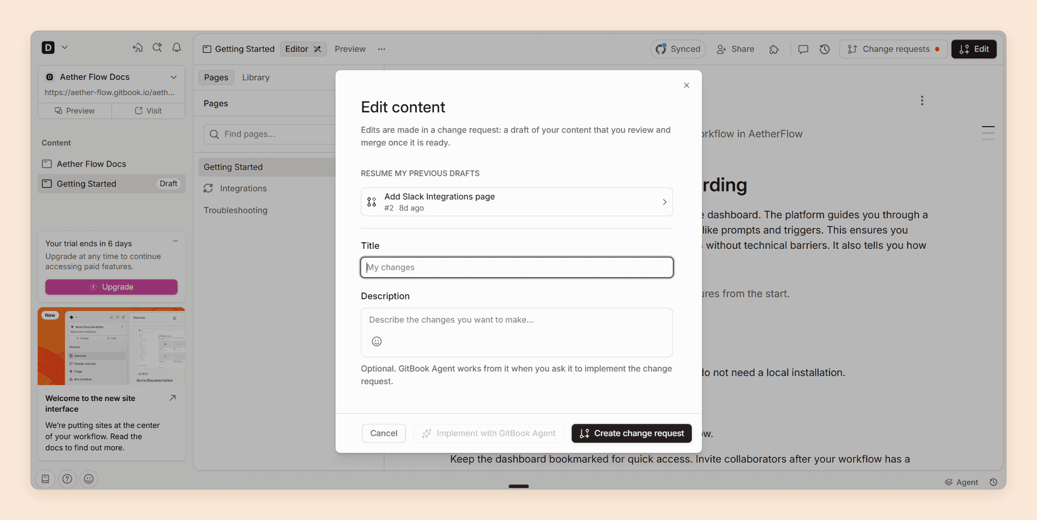This screenshot has height=520, width=1037.
Task: Open the Agent button in the bottom bar
Action: click(x=962, y=482)
